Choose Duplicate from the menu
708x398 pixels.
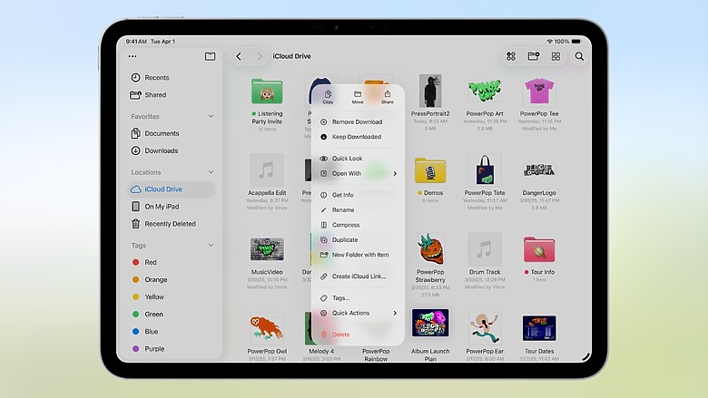pyautogui.click(x=358, y=239)
